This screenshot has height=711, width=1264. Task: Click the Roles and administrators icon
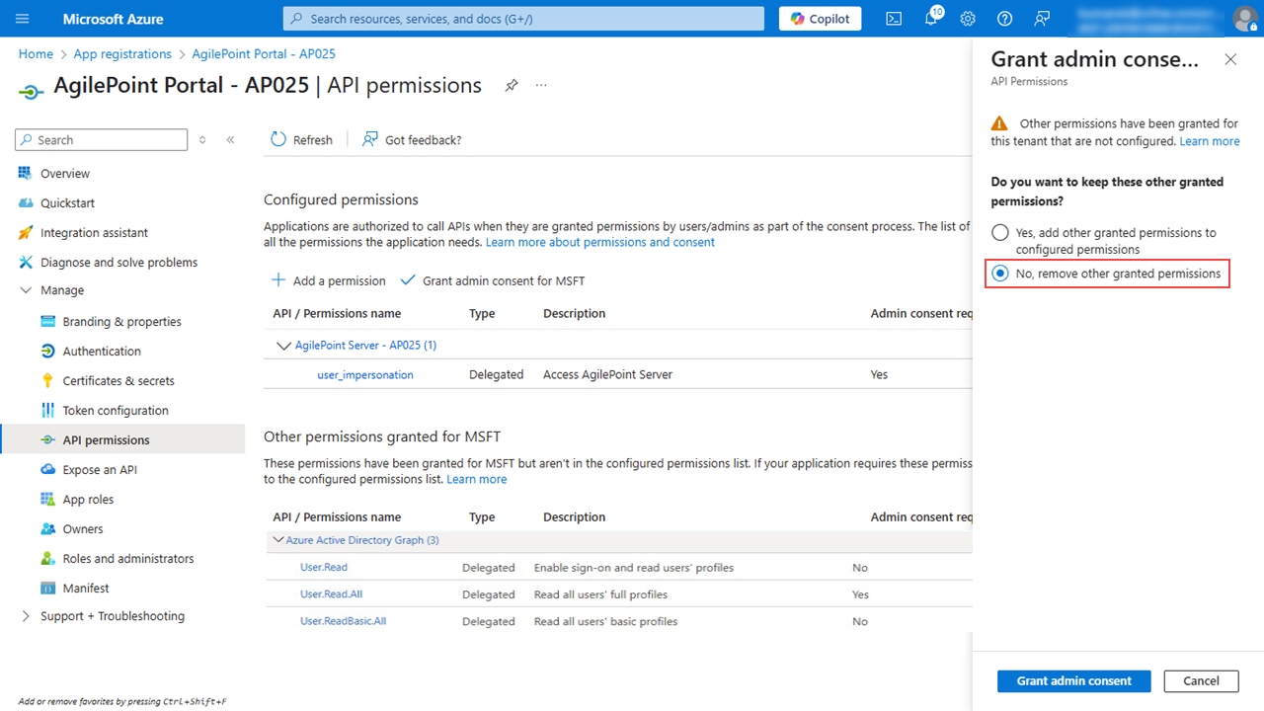pyautogui.click(x=47, y=558)
